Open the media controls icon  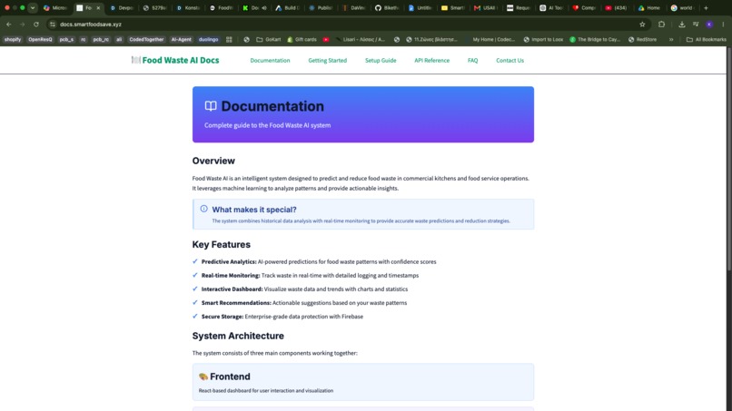pos(696,24)
